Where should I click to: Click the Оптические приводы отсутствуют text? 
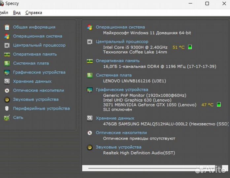pyautogui.click(x=139, y=138)
